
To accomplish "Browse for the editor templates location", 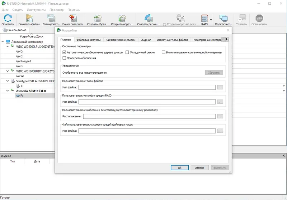I will tap(220, 116).
